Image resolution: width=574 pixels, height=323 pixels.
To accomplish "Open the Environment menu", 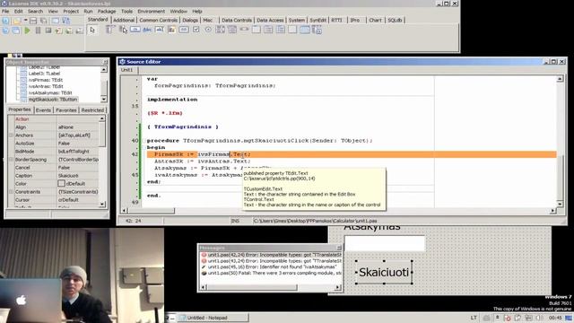I will click(152, 12).
